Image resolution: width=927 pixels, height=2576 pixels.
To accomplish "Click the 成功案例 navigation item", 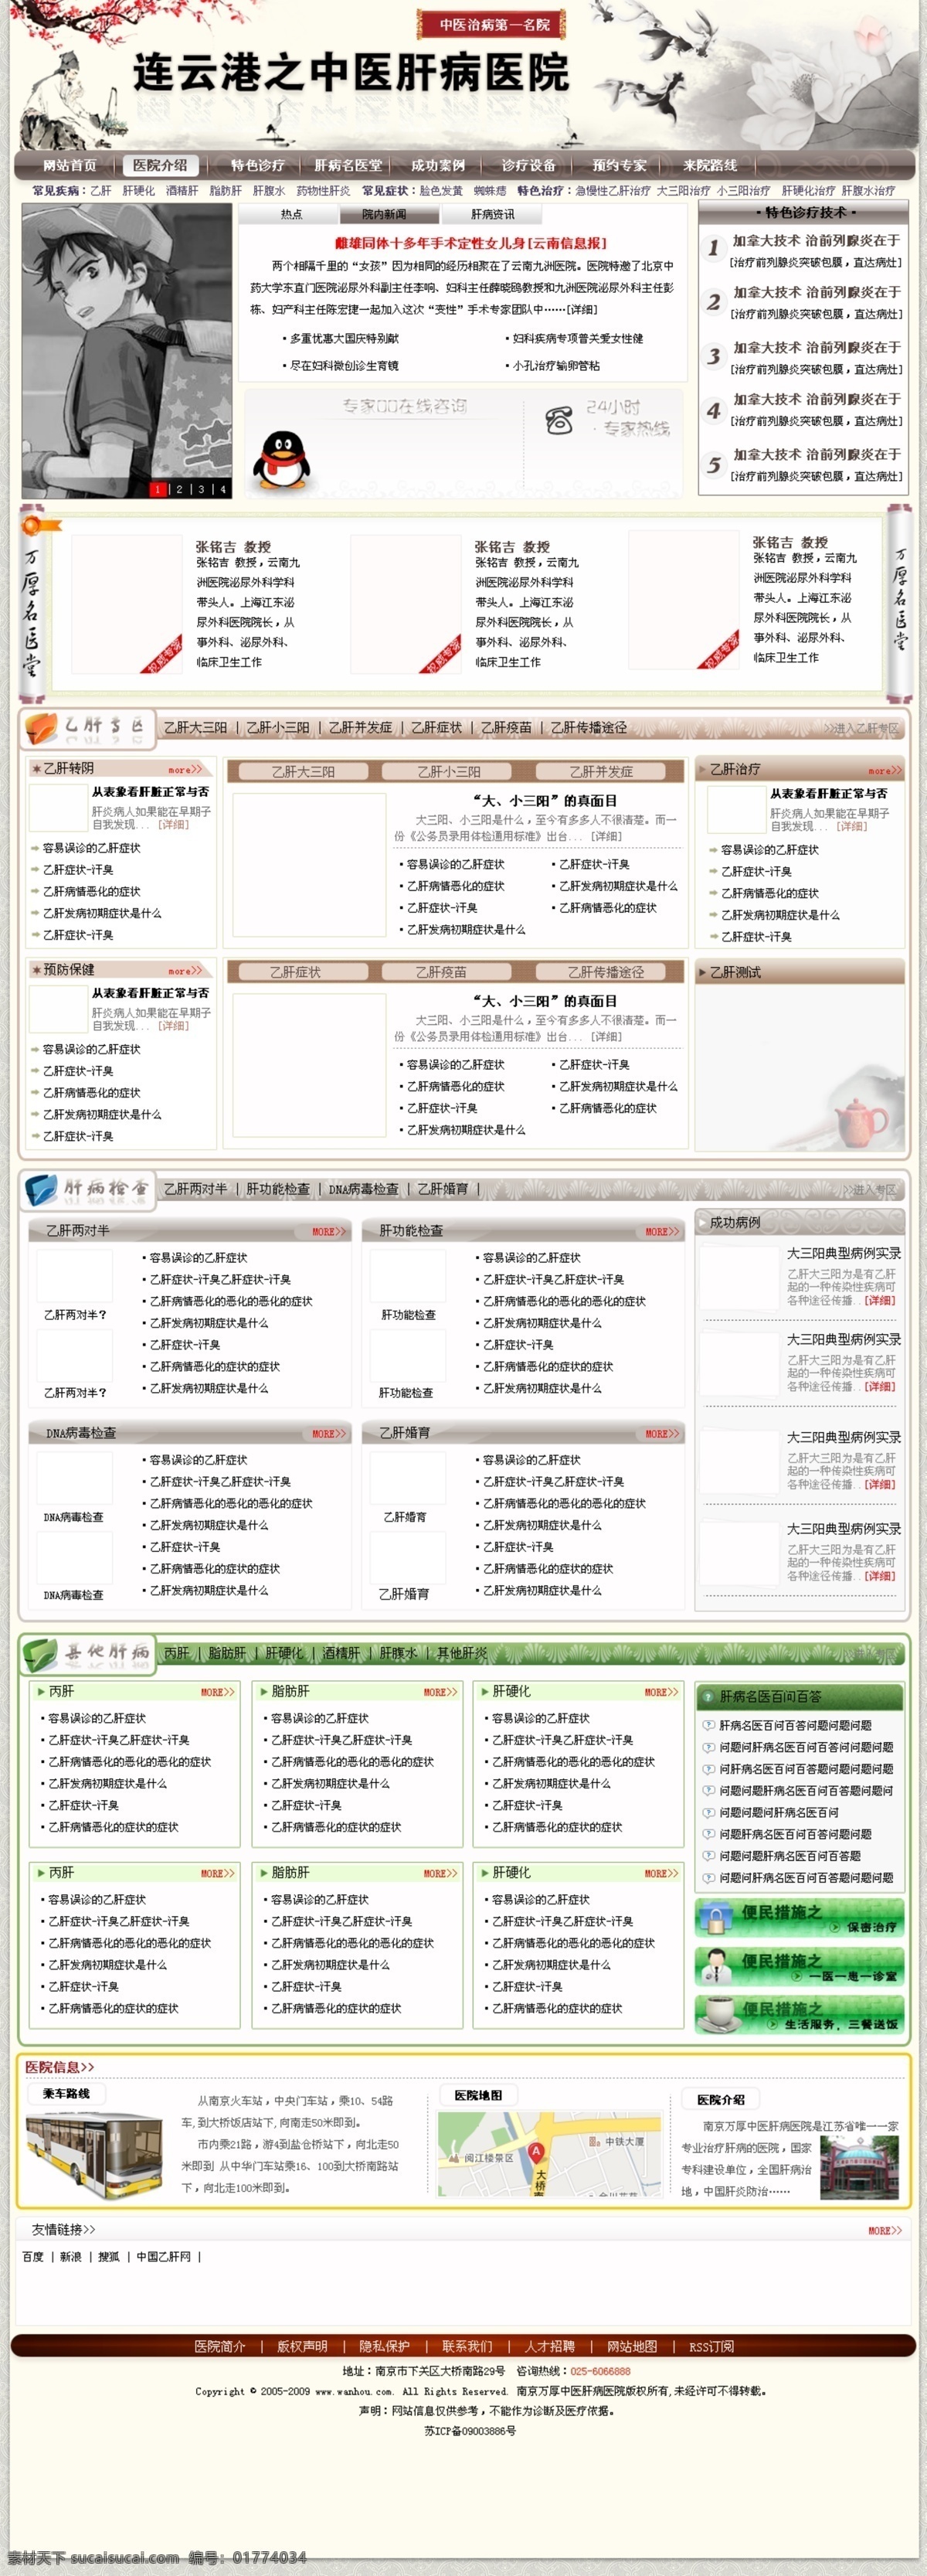I will (438, 166).
